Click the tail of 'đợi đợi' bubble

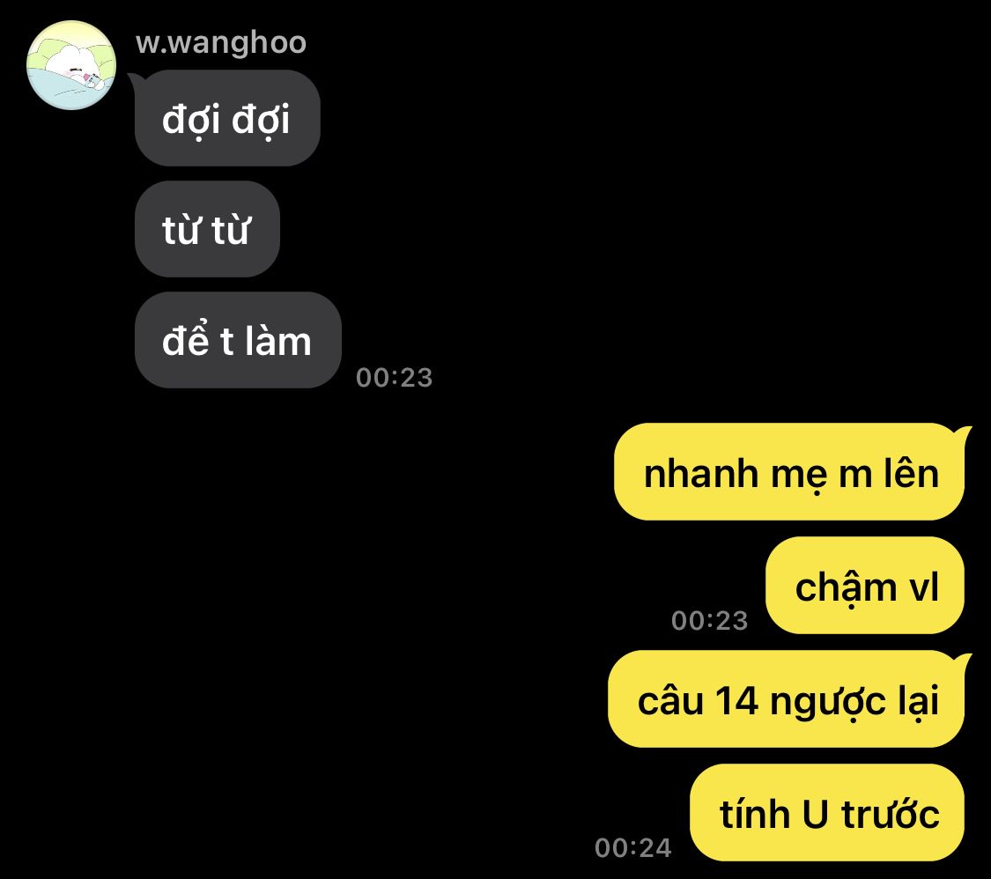136,81
